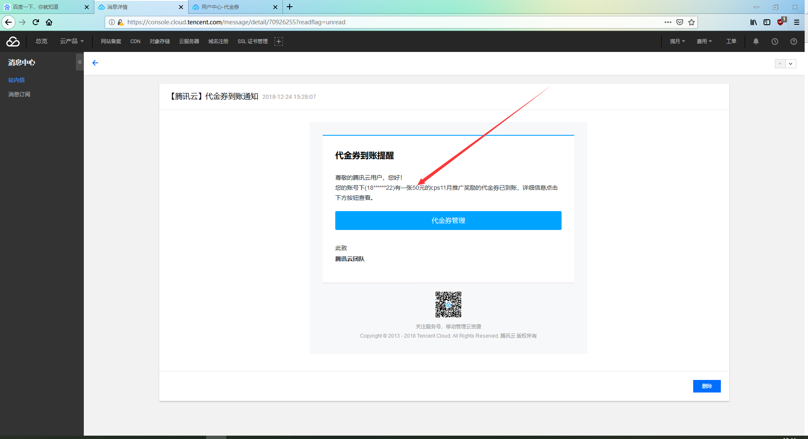Open the uBlock extension icon

(x=782, y=21)
